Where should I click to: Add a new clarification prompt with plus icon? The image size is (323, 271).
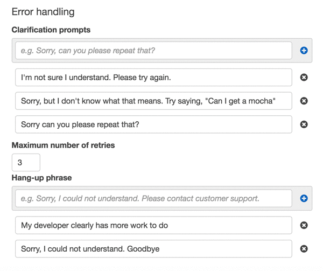tap(304, 51)
